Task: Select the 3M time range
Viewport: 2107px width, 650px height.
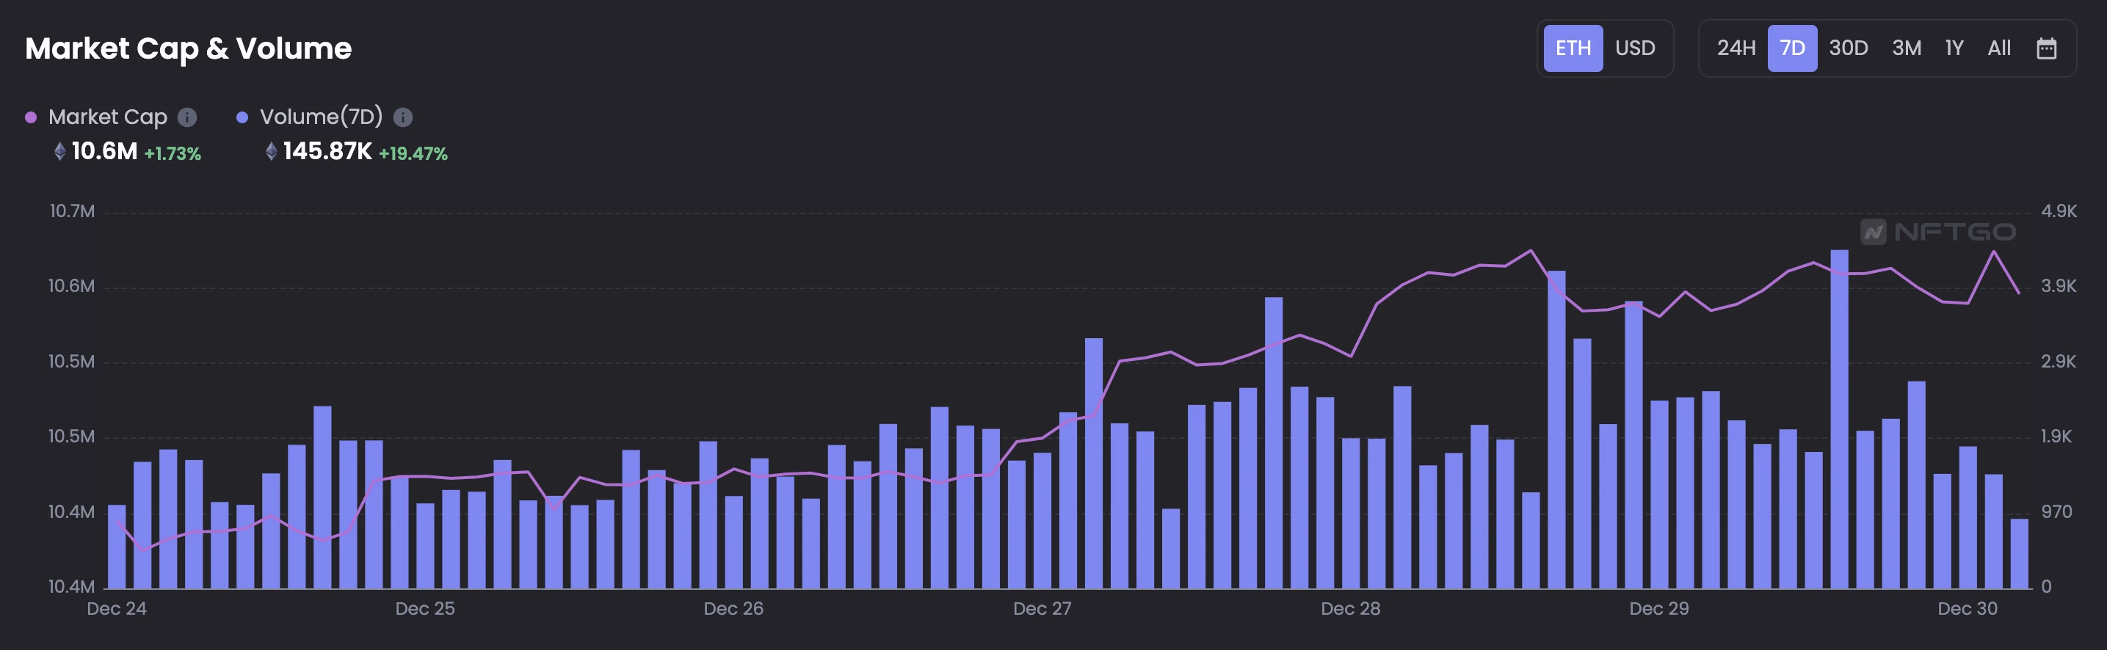Action: click(x=1906, y=48)
